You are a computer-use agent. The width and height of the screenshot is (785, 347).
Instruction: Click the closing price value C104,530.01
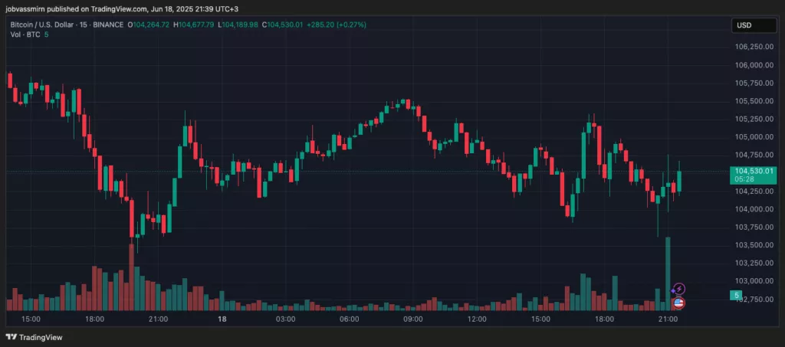click(x=282, y=25)
